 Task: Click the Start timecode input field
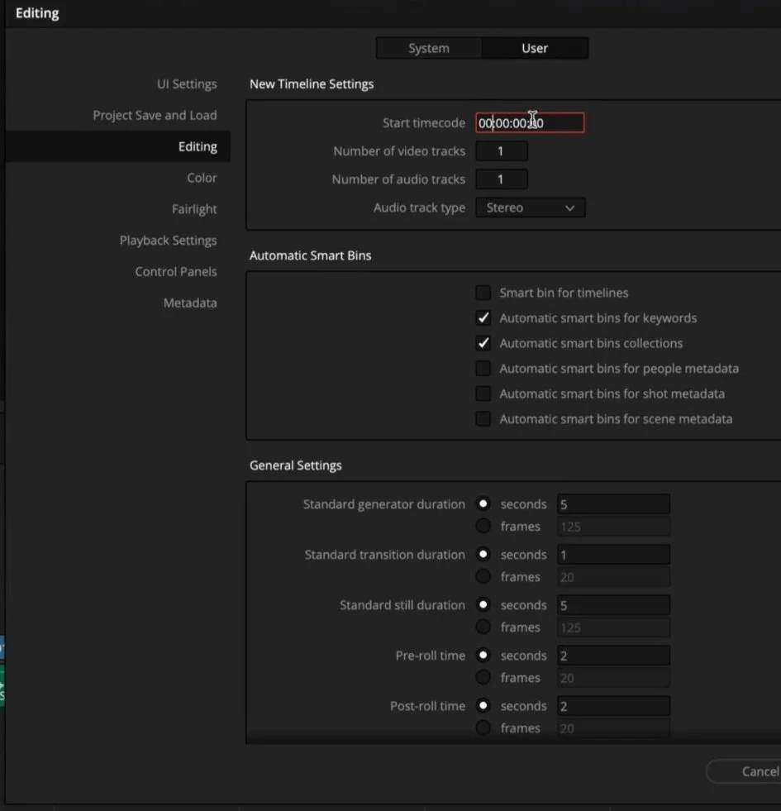pyautogui.click(x=530, y=122)
